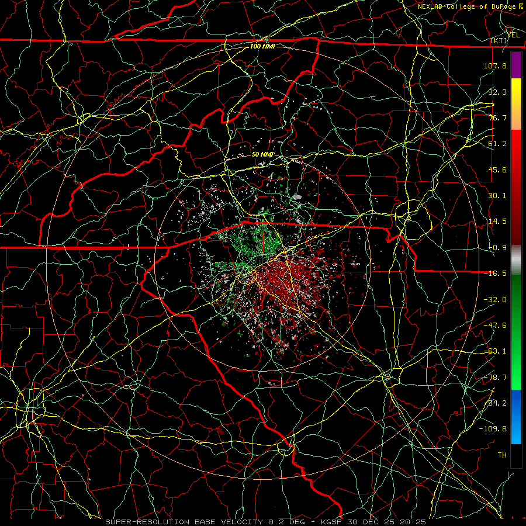Image resolution: width=526 pixels, height=526 pixels.
Task: Click the blue band of the color bar
Action: 516,417
